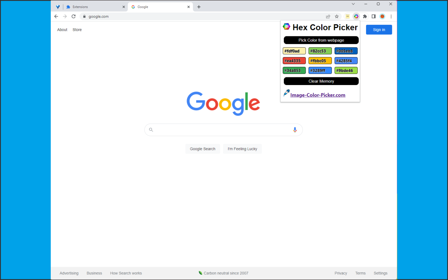
Task: Select the #9bde46 color swatch
Action: click(x=346, y=71)
